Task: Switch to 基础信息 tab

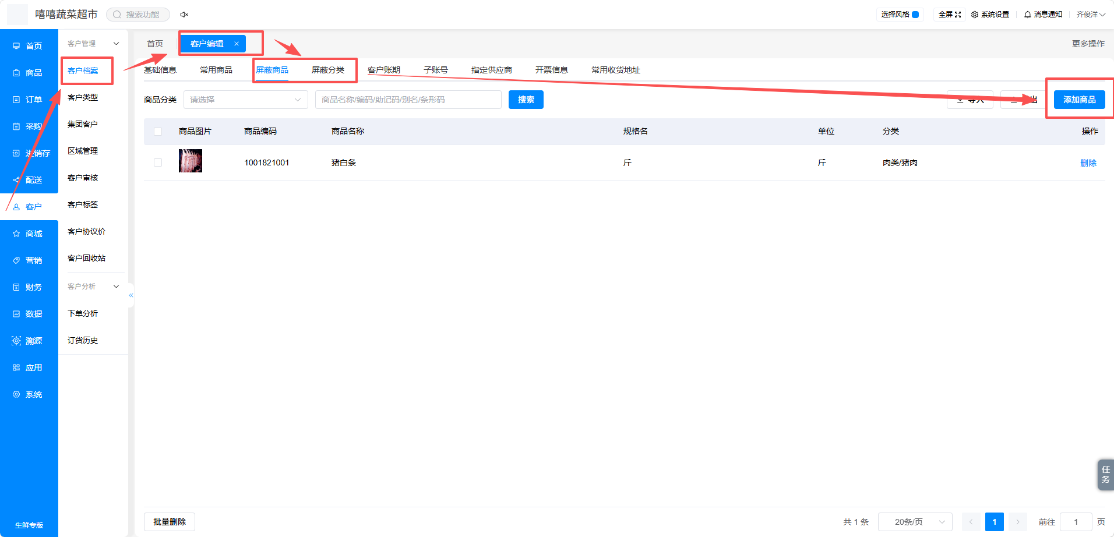Action: [160, 70]
